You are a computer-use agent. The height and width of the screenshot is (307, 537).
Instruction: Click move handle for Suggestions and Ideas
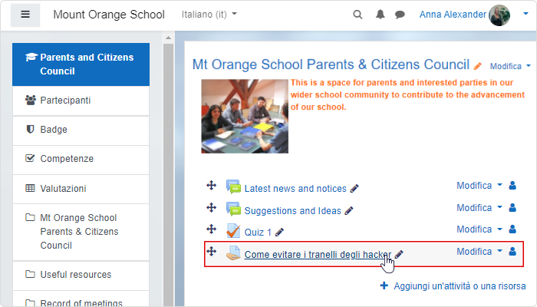211,208
